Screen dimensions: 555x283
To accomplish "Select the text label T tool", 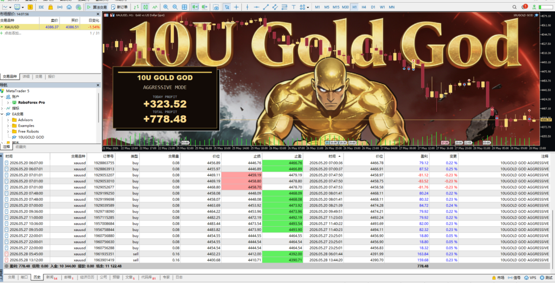I will [293, 7].
